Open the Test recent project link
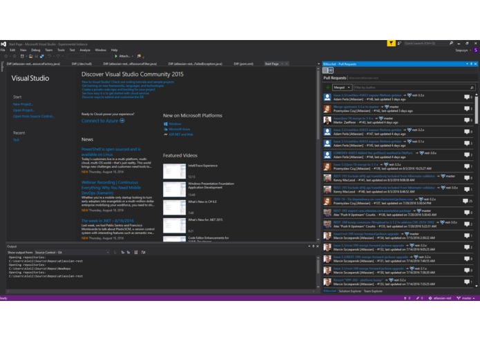 click(x=16, y=140)
